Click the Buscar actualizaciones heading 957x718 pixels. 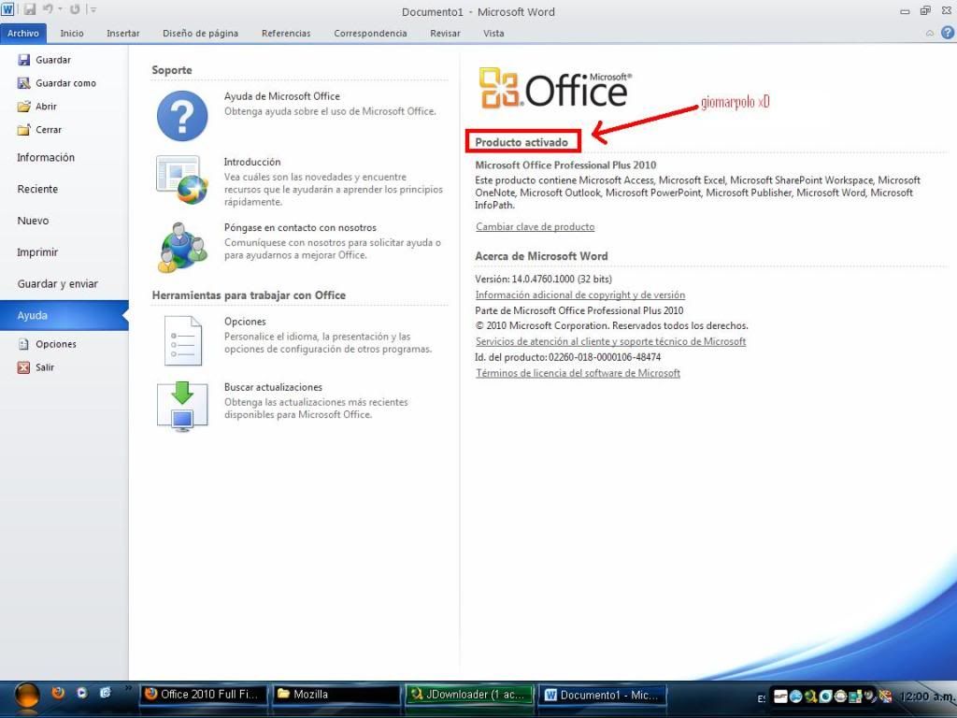(273, 387)
